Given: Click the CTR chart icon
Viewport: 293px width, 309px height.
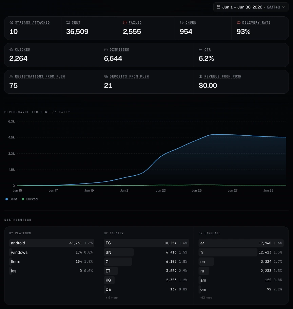Looking at the screenshot, I should (x=200, y=49).
